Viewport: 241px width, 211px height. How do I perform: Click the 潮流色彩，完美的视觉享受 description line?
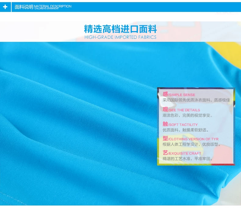point(188,115)
